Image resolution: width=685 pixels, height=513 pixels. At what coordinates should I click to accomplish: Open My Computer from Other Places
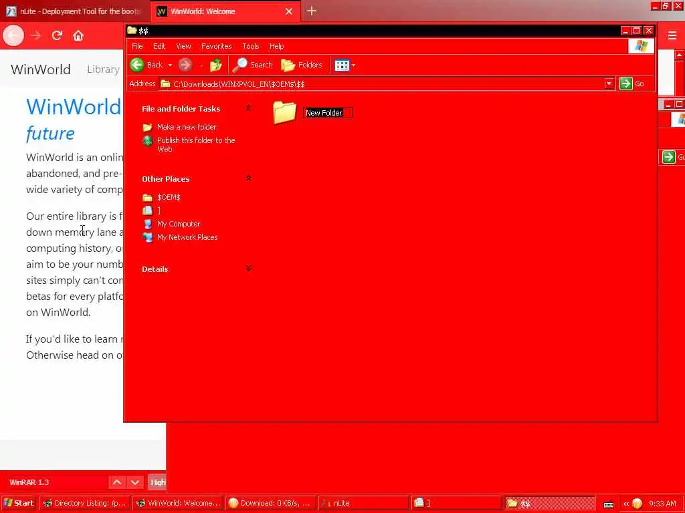click(178, 224)
